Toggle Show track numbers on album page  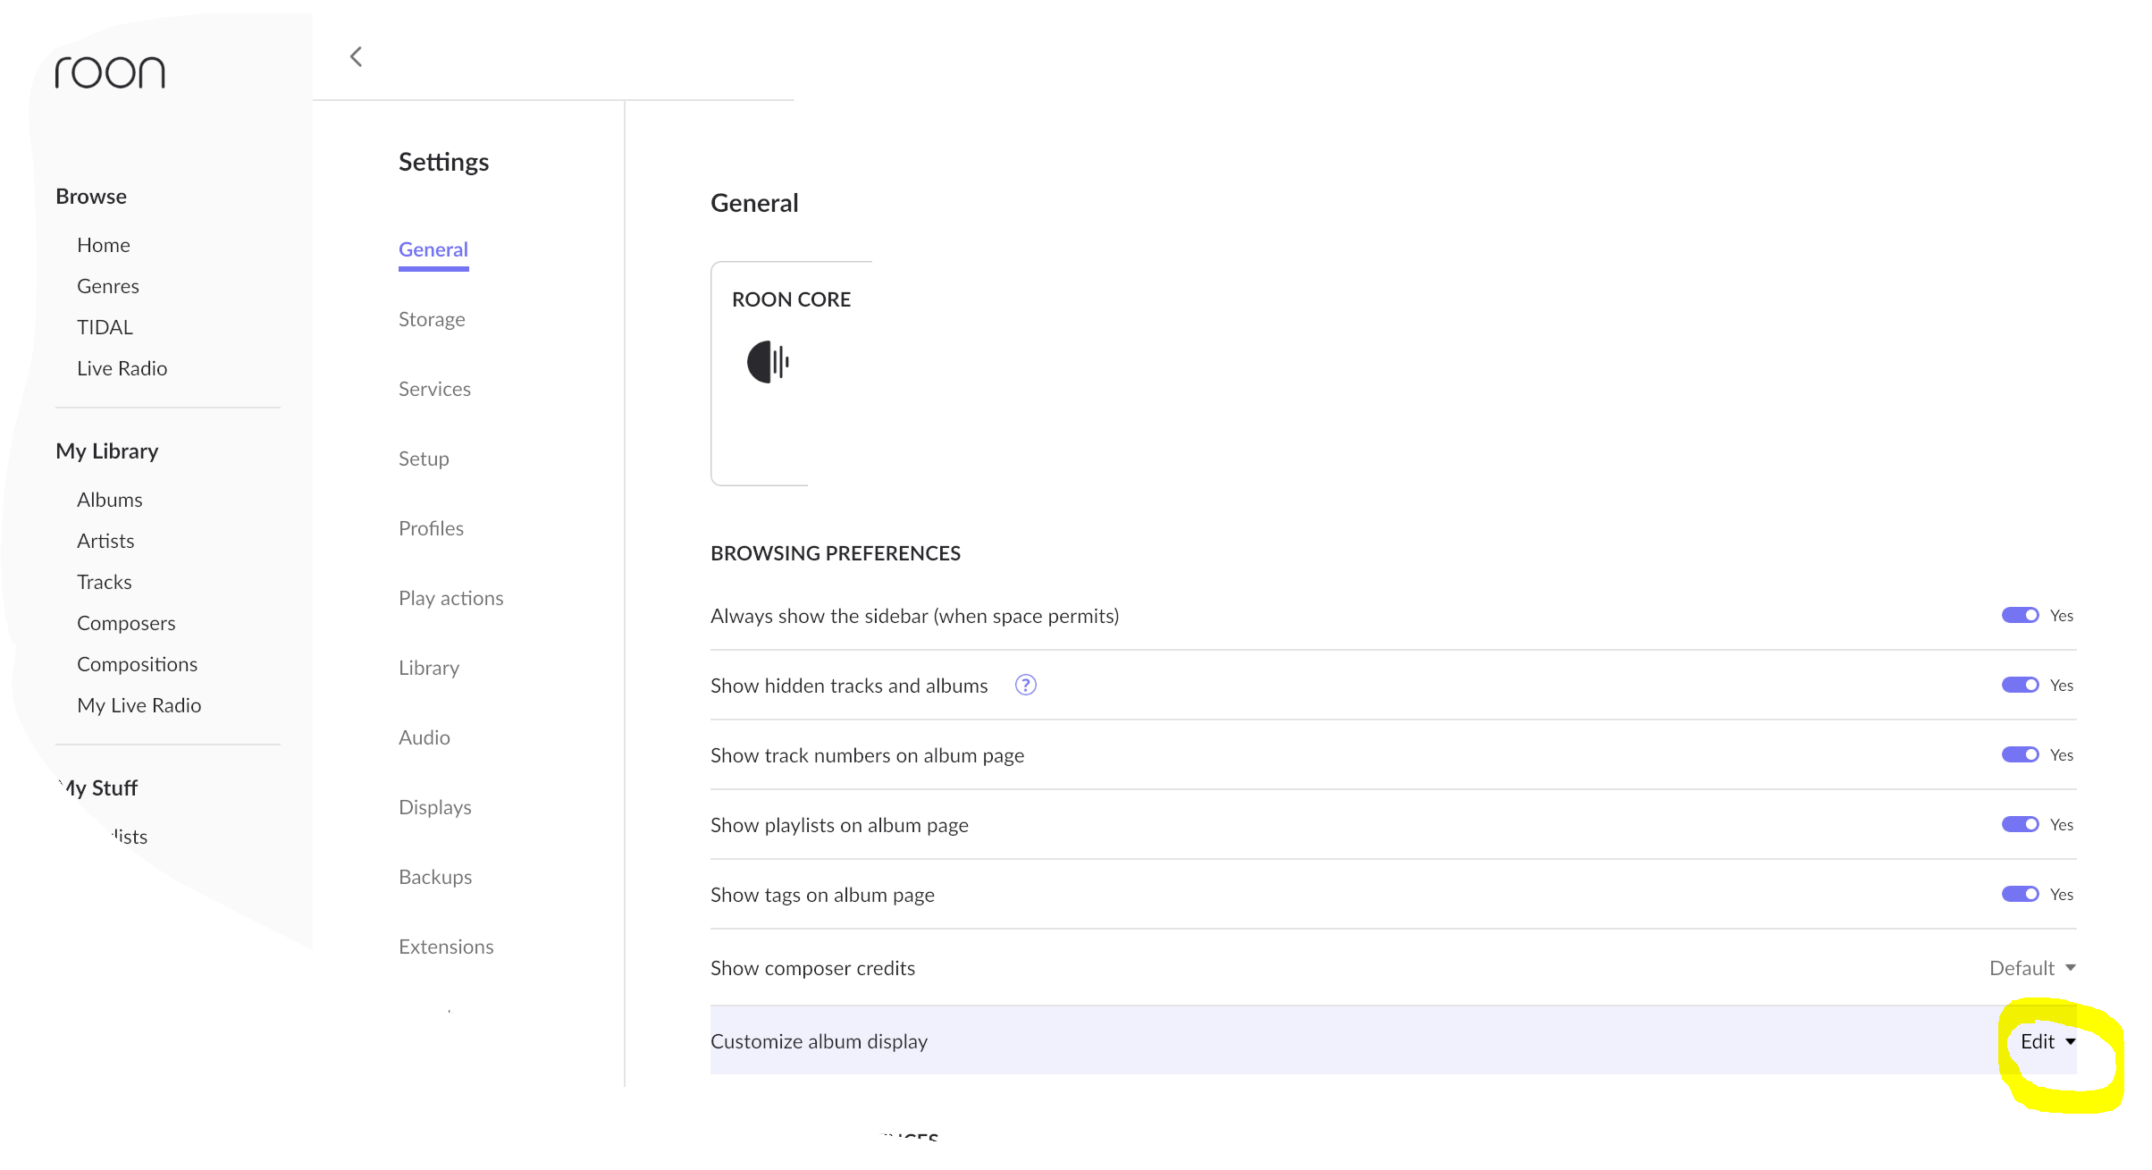click(2020, 755)
